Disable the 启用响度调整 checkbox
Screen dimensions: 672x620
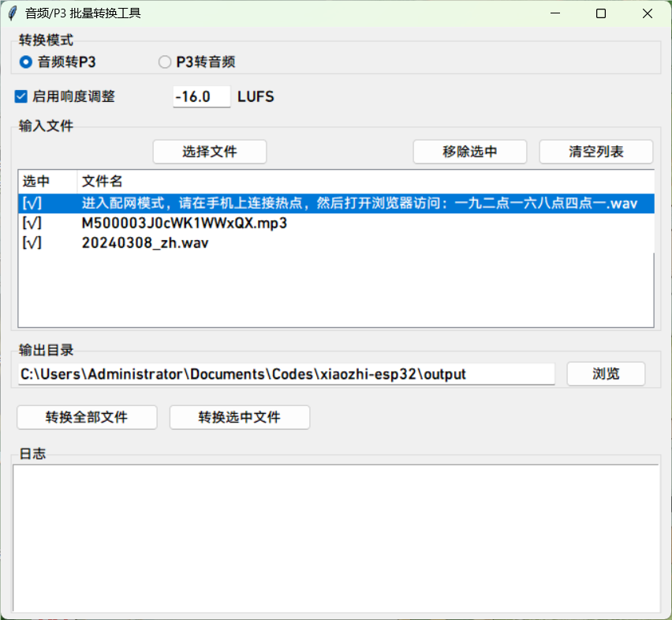(x=21, y=96)
